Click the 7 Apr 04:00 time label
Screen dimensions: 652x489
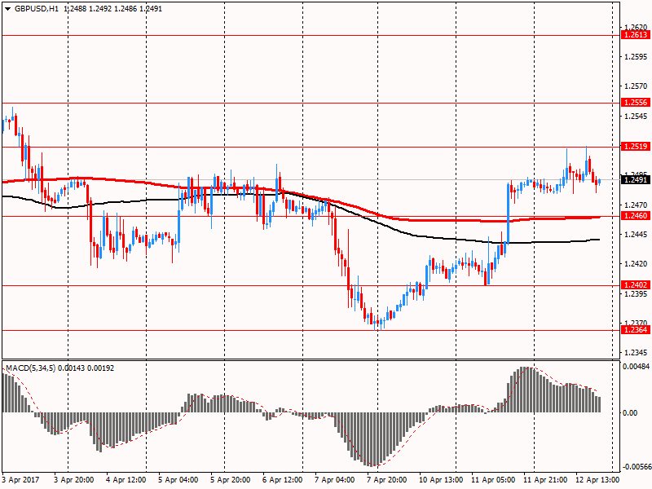point(335,480)
